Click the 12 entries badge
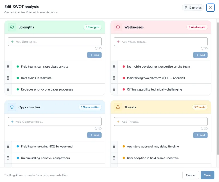Viewport: 219px width, 182px height. (x=193, y=8)
